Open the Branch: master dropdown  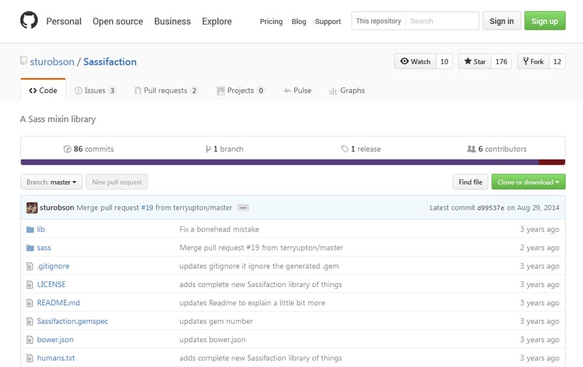coord(51,182)
